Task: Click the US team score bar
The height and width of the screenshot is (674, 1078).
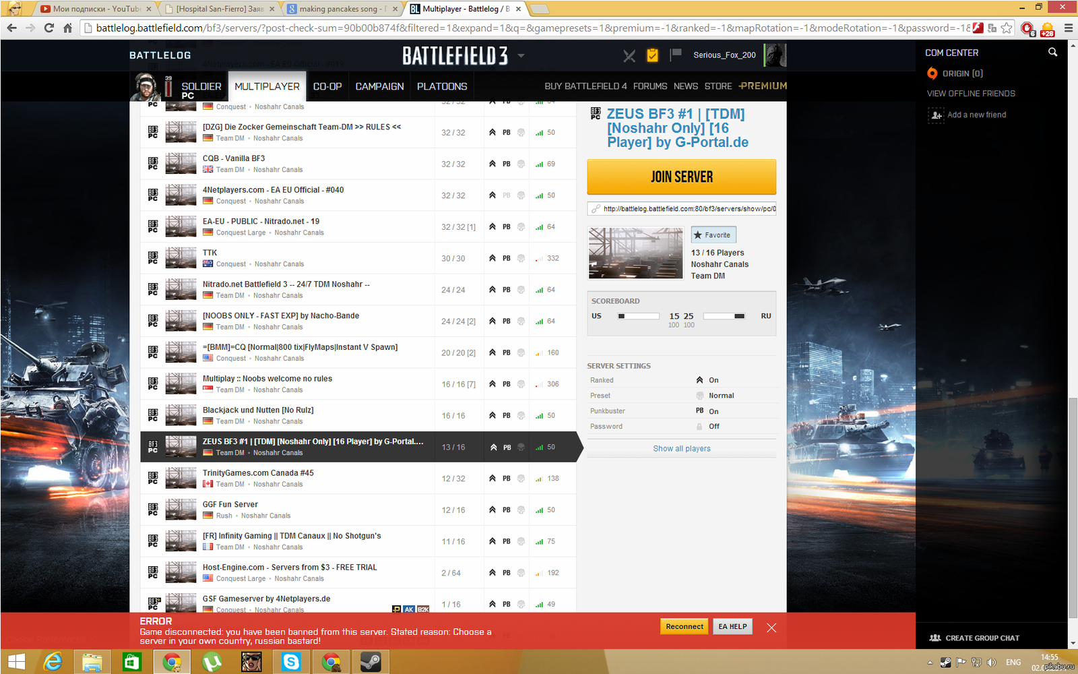Action: tap(638, 316)
